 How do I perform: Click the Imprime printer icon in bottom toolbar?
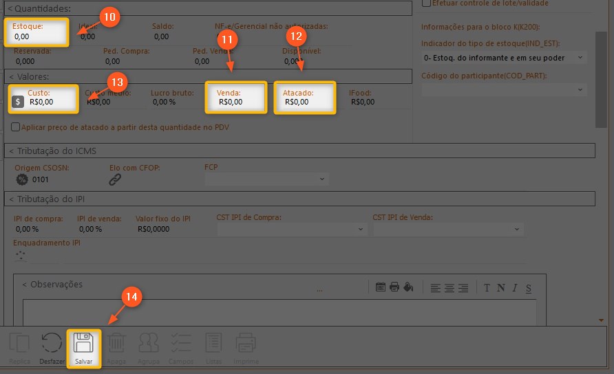click(x=246, y=344)
